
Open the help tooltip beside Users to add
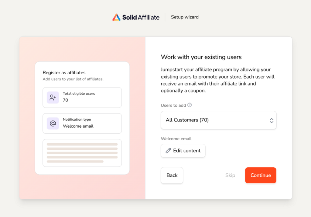[x=190, y=105]
